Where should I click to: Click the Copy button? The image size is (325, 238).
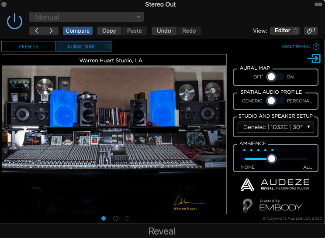tap(109, 31)
